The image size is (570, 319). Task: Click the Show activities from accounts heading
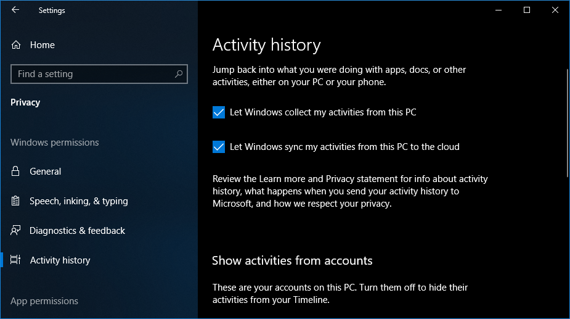(x=292, y=260)
